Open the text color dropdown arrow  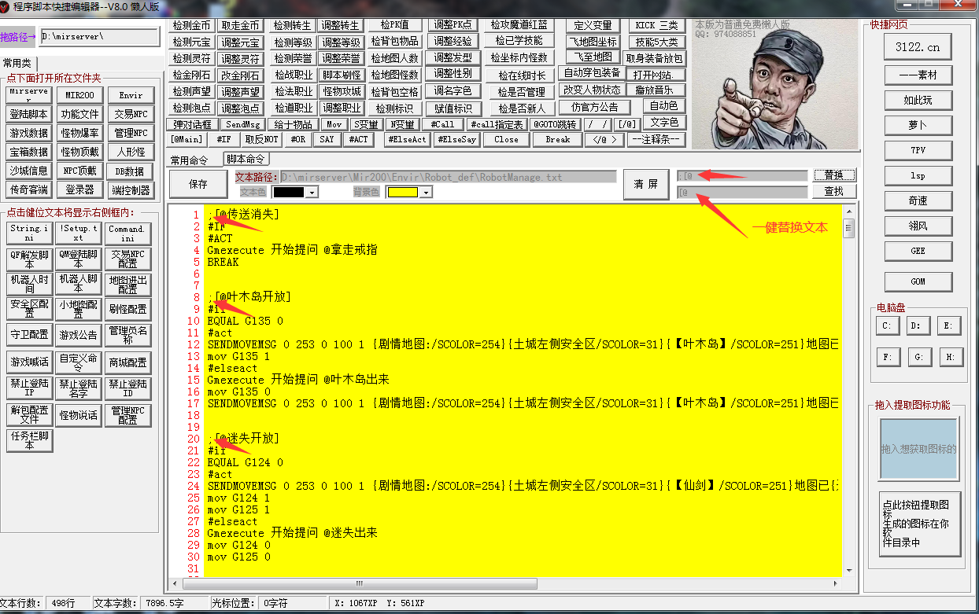(x=312, y=193)
